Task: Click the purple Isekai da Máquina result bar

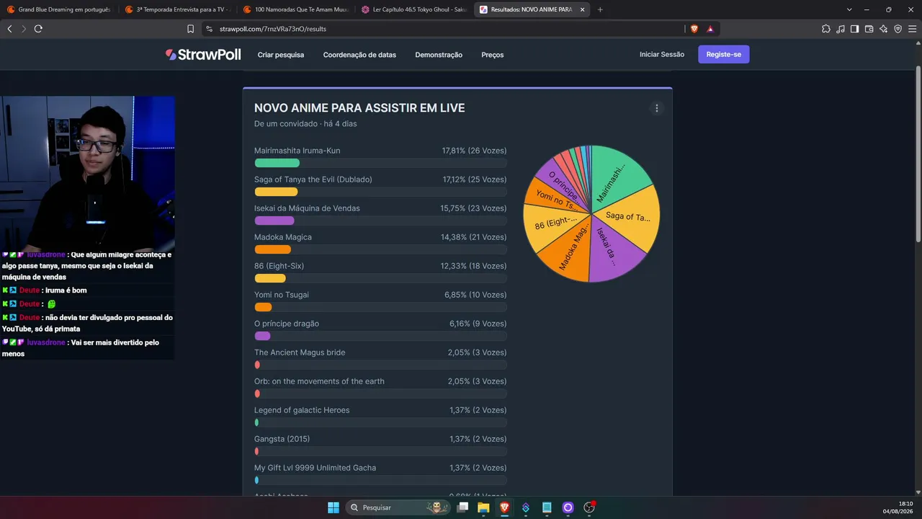Action: point(274,221)
